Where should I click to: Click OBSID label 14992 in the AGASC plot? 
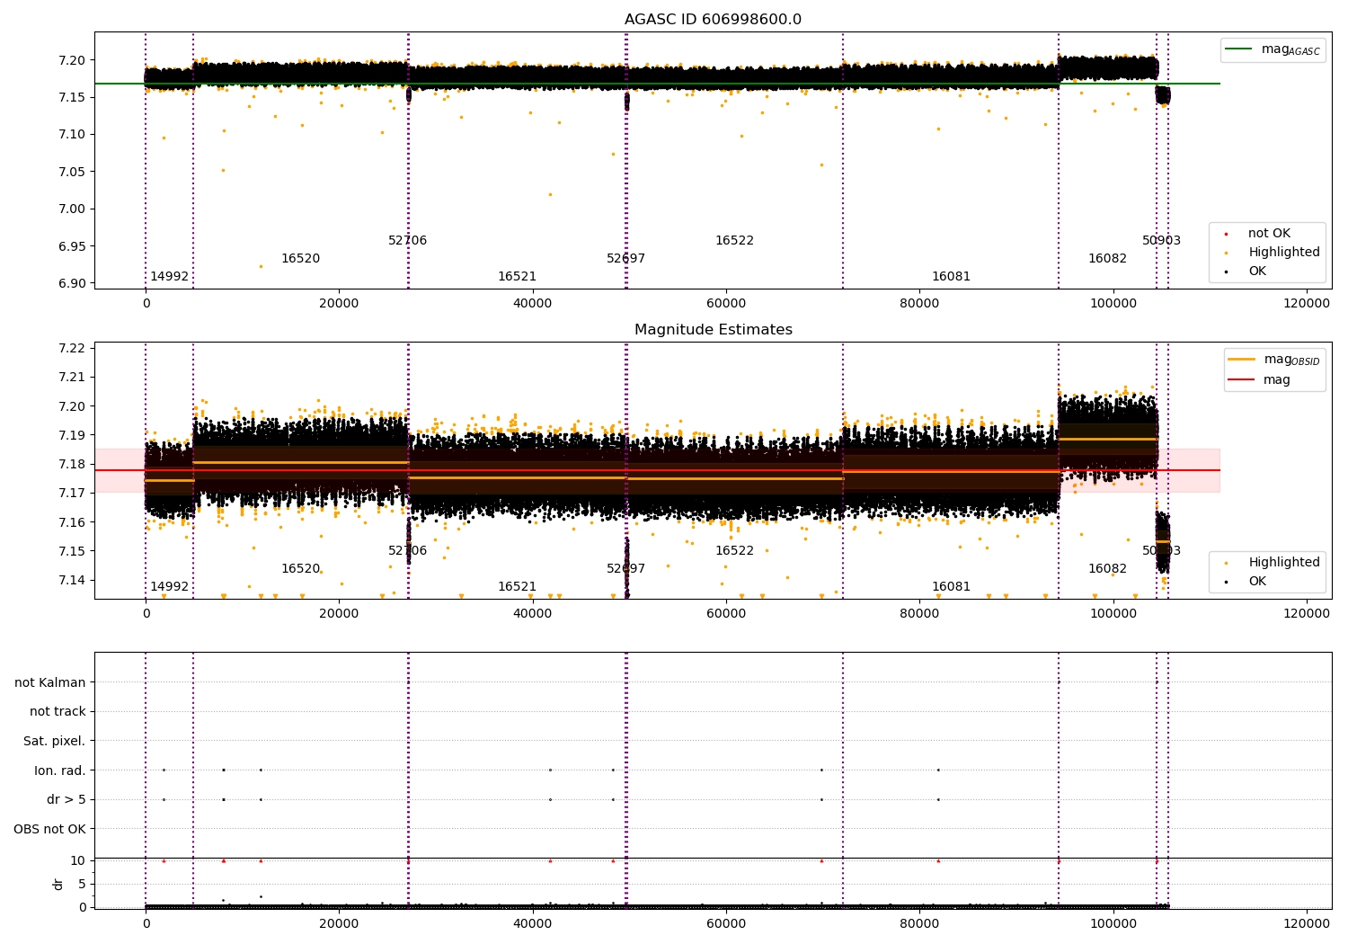169,277
